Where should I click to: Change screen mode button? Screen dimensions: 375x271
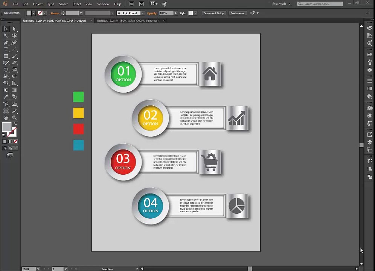(9, 155)
